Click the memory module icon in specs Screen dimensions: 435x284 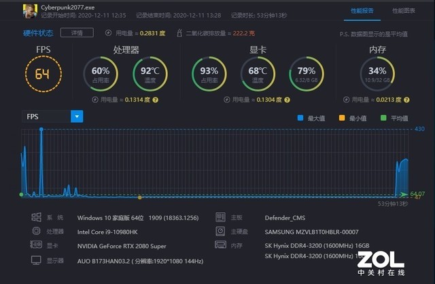coord(220,245)
